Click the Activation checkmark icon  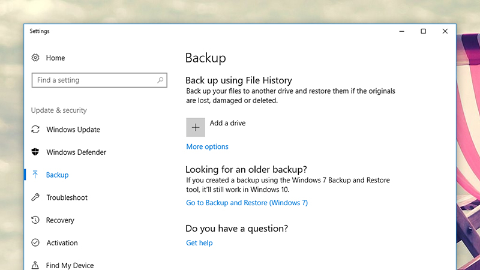(x=35, y=242)
